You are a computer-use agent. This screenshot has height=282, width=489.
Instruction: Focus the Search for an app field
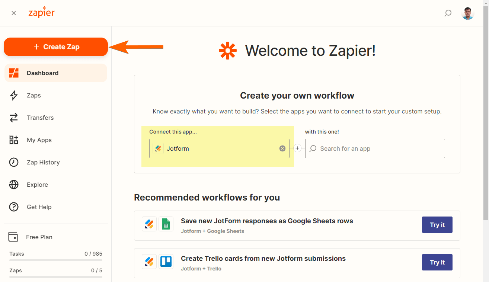point(375,148)
